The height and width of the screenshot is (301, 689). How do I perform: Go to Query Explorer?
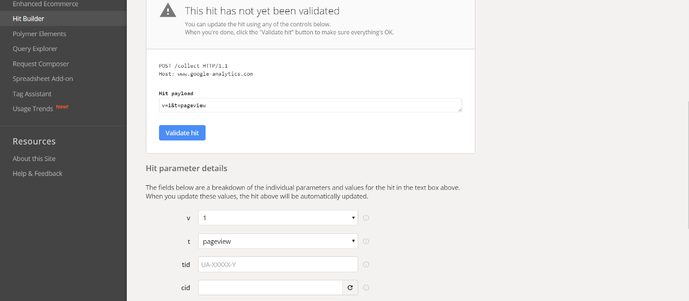click(x=35, y=49)
